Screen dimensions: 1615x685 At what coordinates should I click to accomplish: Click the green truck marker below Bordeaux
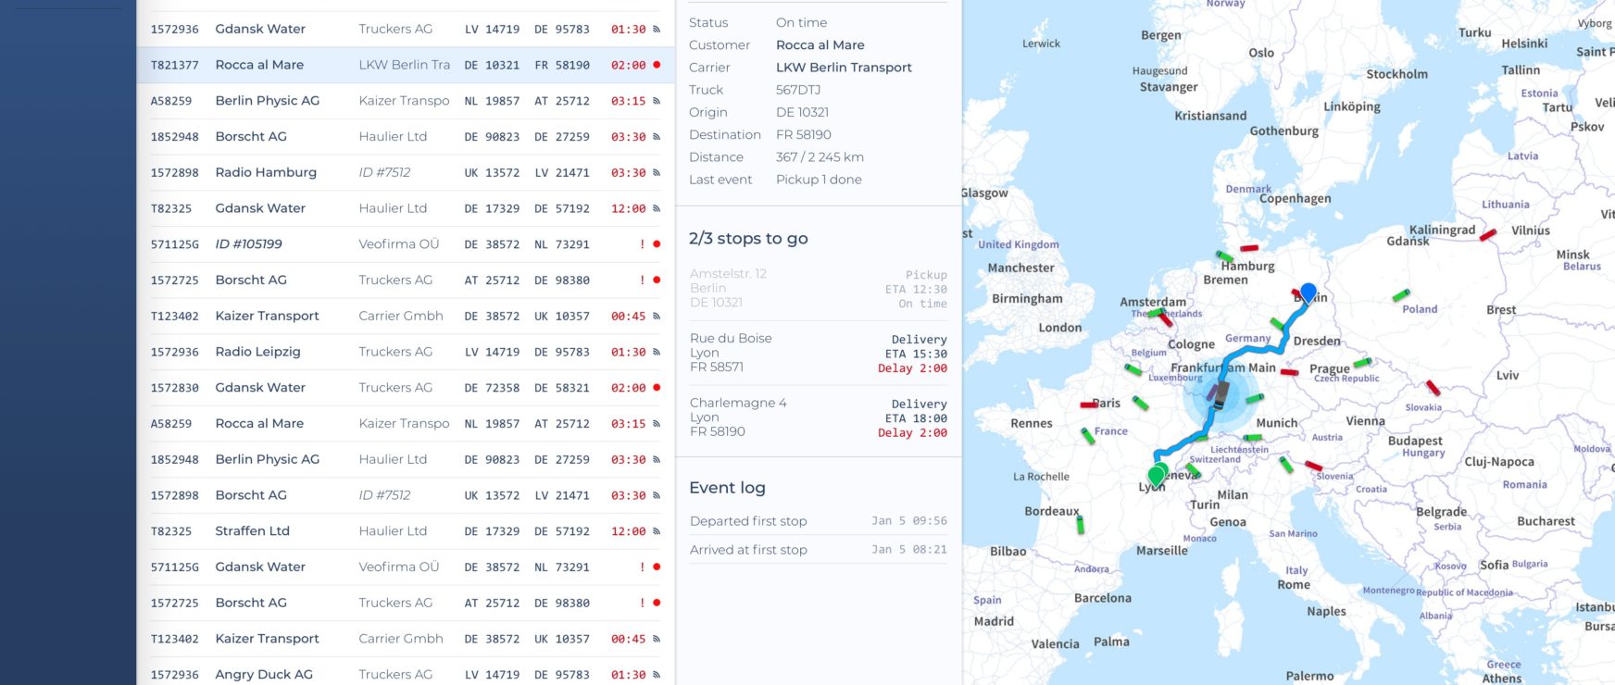point(1080,525)
